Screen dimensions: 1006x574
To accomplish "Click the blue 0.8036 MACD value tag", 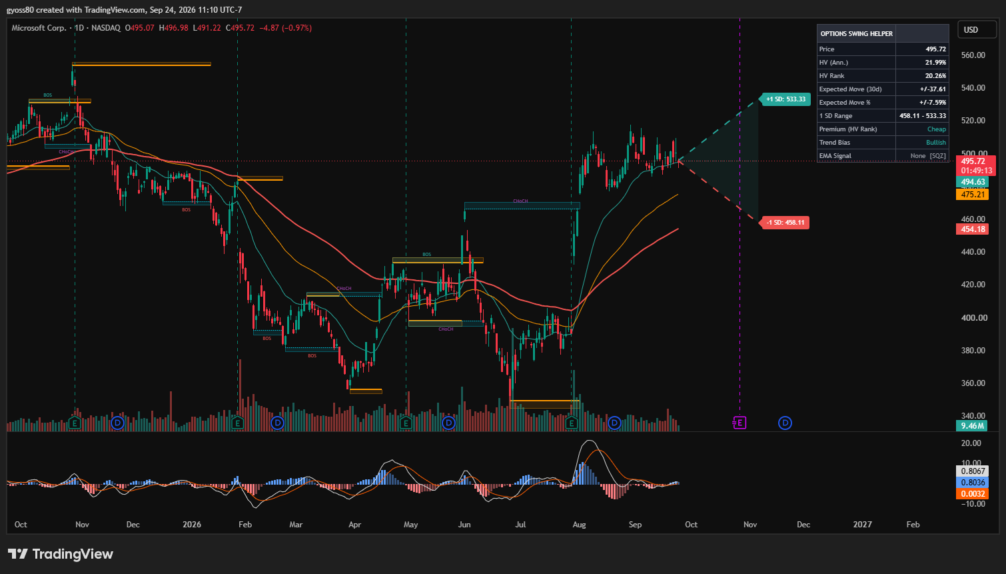I will (973, 483).
